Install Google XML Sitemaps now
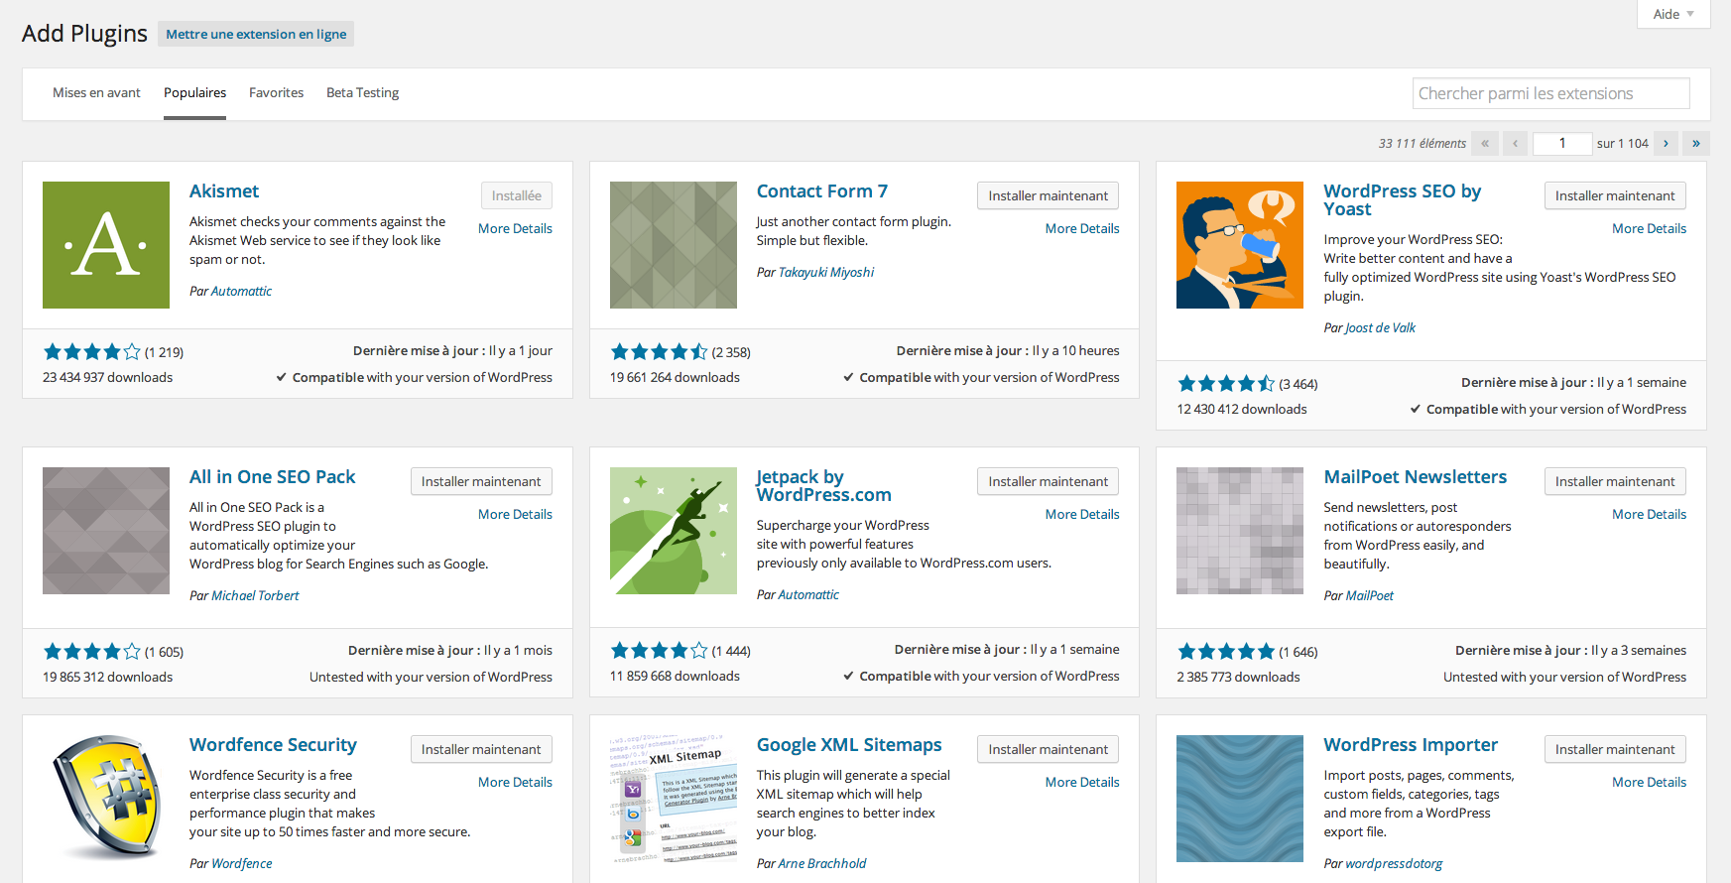The height and width of the screenshot is (883, 1731). [1048, 749]
